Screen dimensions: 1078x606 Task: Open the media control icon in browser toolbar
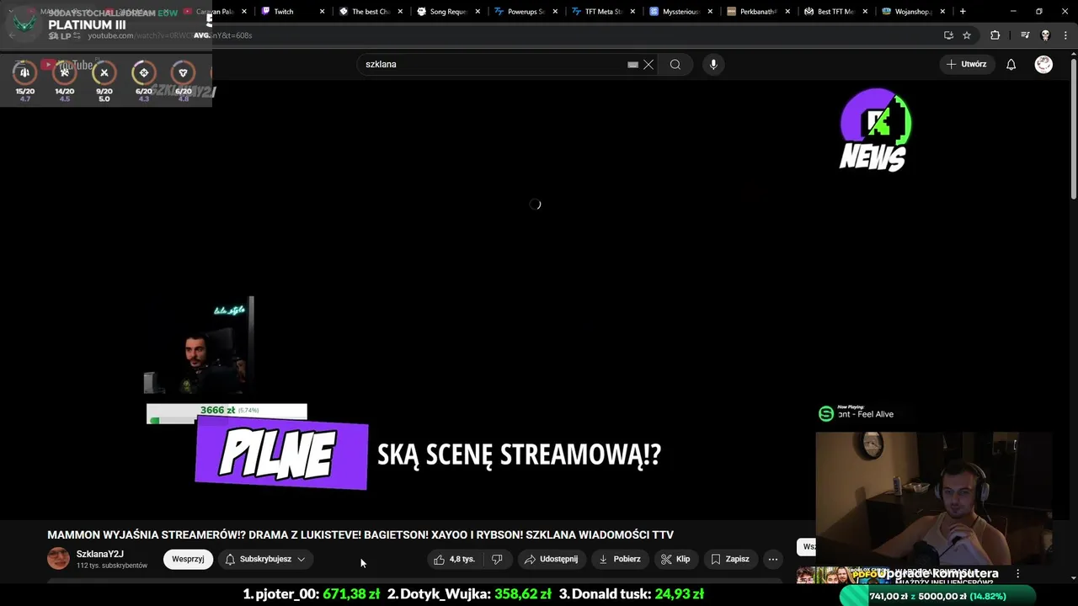[1025, 35]
